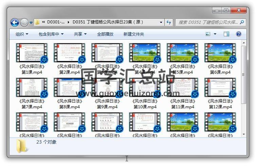Screen dimensions: 256x166
Task: Click the Forward navigation arrow
Action: pos(24,22)
